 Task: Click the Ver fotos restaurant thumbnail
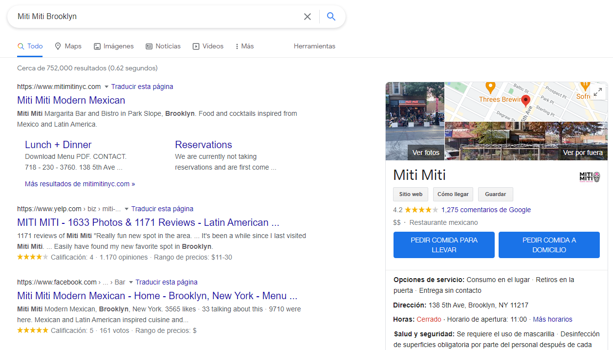coord(415,121)
